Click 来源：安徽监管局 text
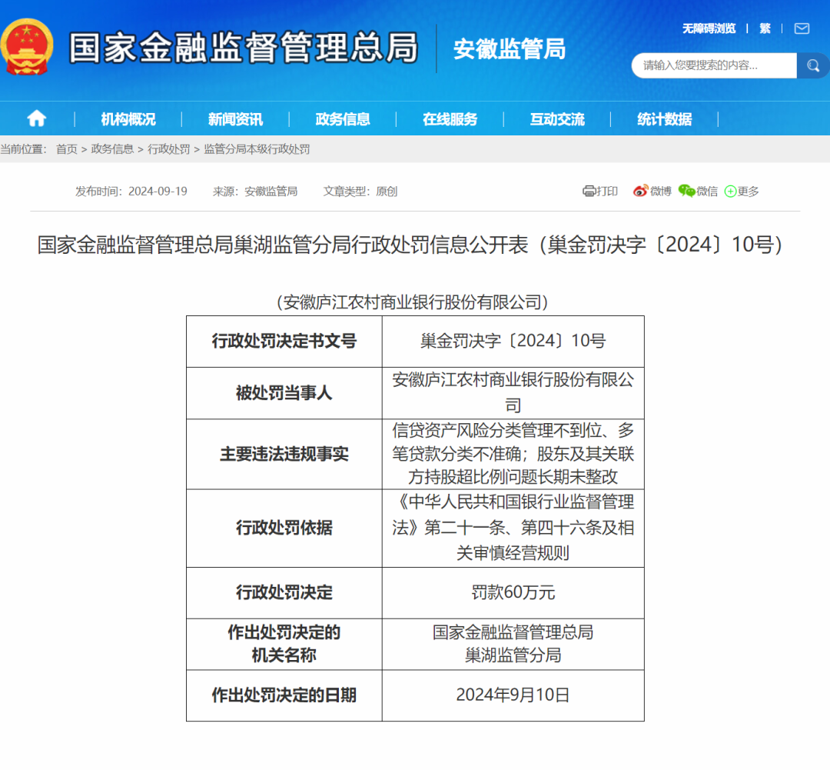 click(x=255, y=192)
